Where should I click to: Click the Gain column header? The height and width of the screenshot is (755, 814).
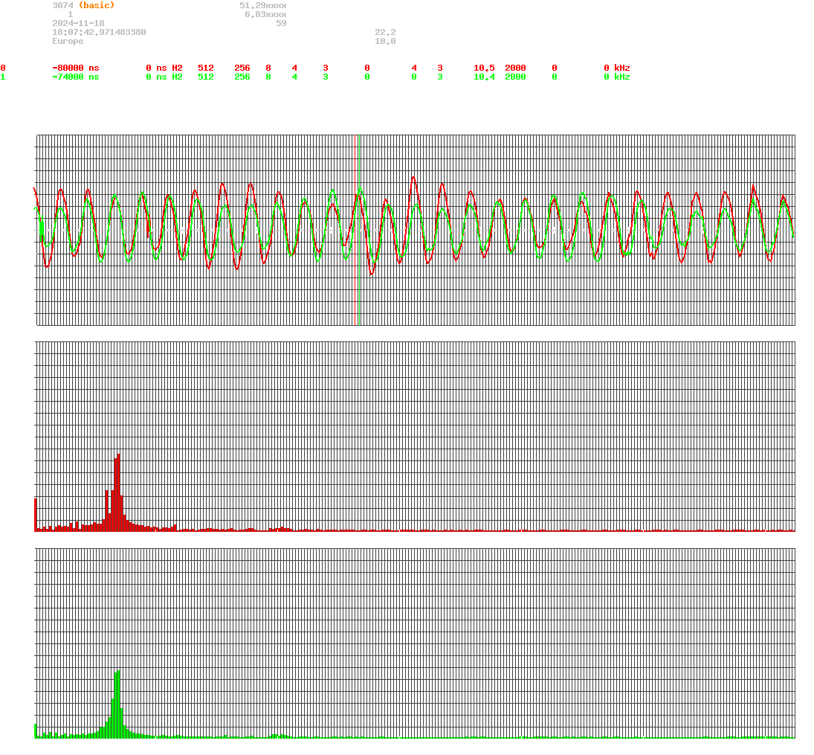pyautogui.click(x=484, y=59)
